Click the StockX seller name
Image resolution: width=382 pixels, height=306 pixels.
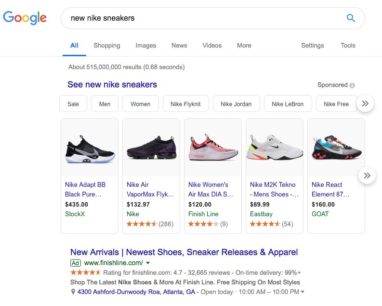[x=75, y=214]
